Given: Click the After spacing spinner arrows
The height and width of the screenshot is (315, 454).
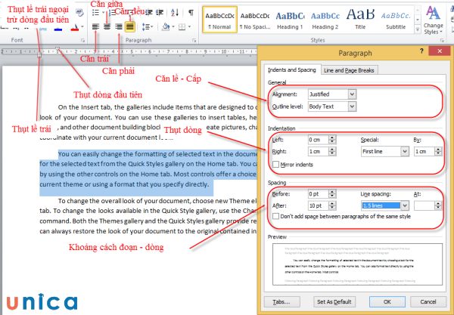Looking at the screenshot, I should 332,205.
